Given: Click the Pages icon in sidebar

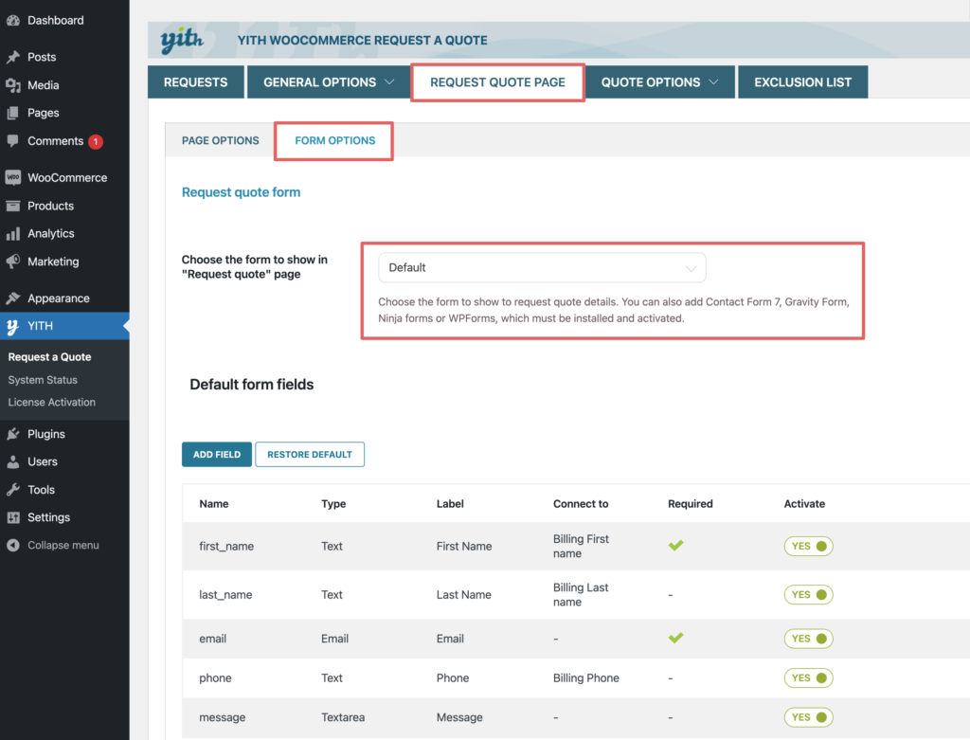Looking at the screenshot, I should pos(13,114).
